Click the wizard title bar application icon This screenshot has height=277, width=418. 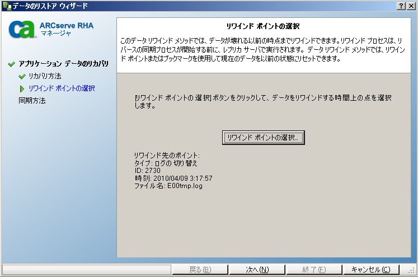pos(6,6)
